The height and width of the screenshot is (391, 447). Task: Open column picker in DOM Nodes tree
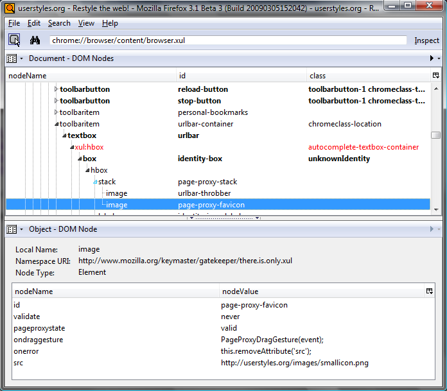[436, 75]
